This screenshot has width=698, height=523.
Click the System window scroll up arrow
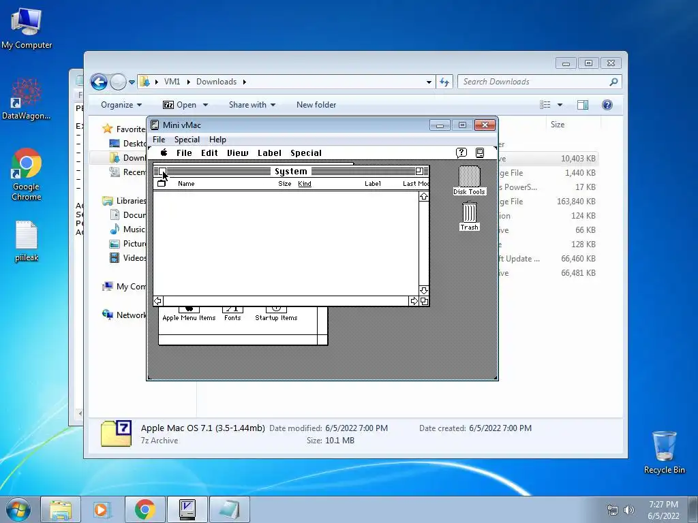pyautogui.click(x=424, y=197)
